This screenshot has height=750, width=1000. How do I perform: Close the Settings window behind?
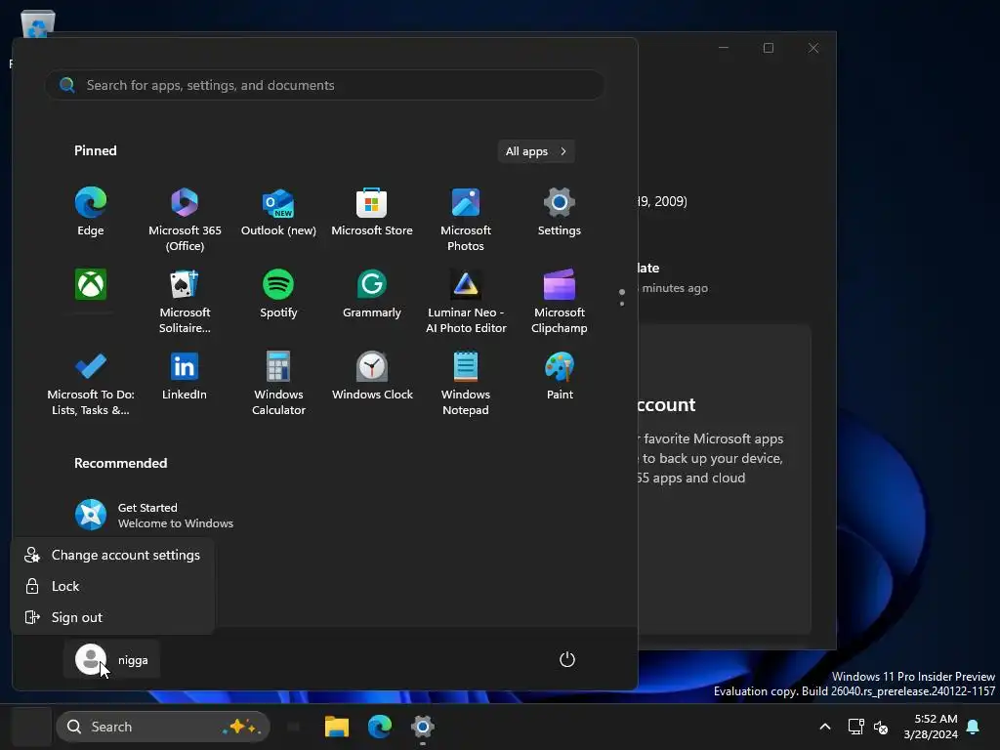pos(813,48)
